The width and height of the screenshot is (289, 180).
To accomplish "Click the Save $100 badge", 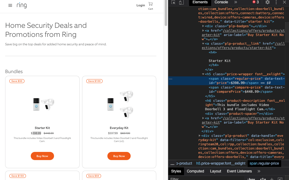I will 94,81.
